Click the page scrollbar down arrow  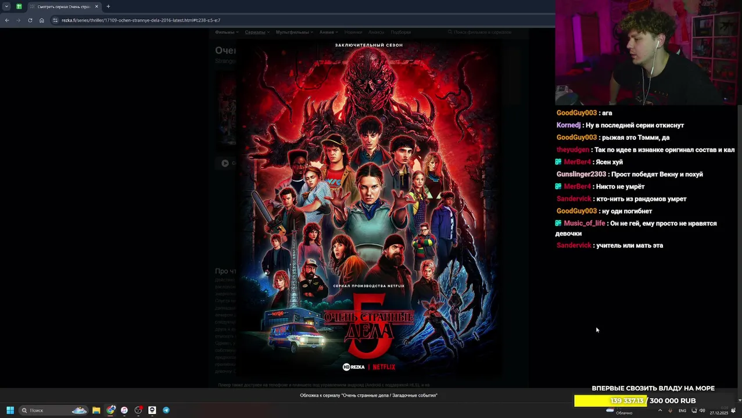coord(740,400)
